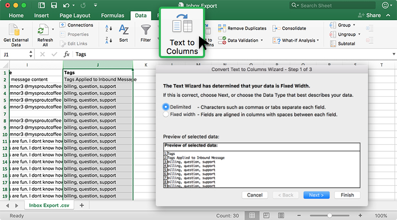
Task: Click the Name Box showing J1
Action: click(15, 54)
